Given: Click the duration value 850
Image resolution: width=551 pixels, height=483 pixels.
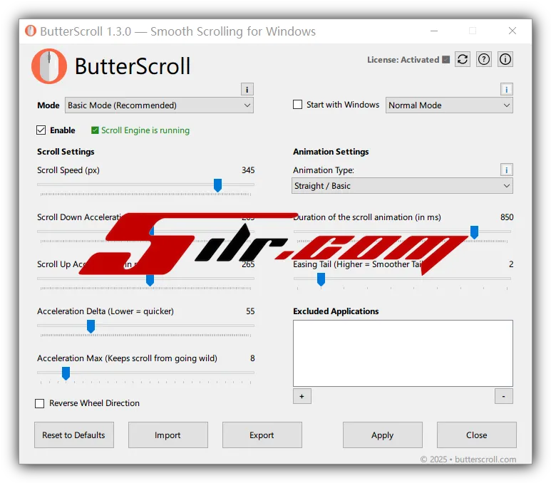Looking at the screenshot, I should pyautogui.click(x=507, y=217).
